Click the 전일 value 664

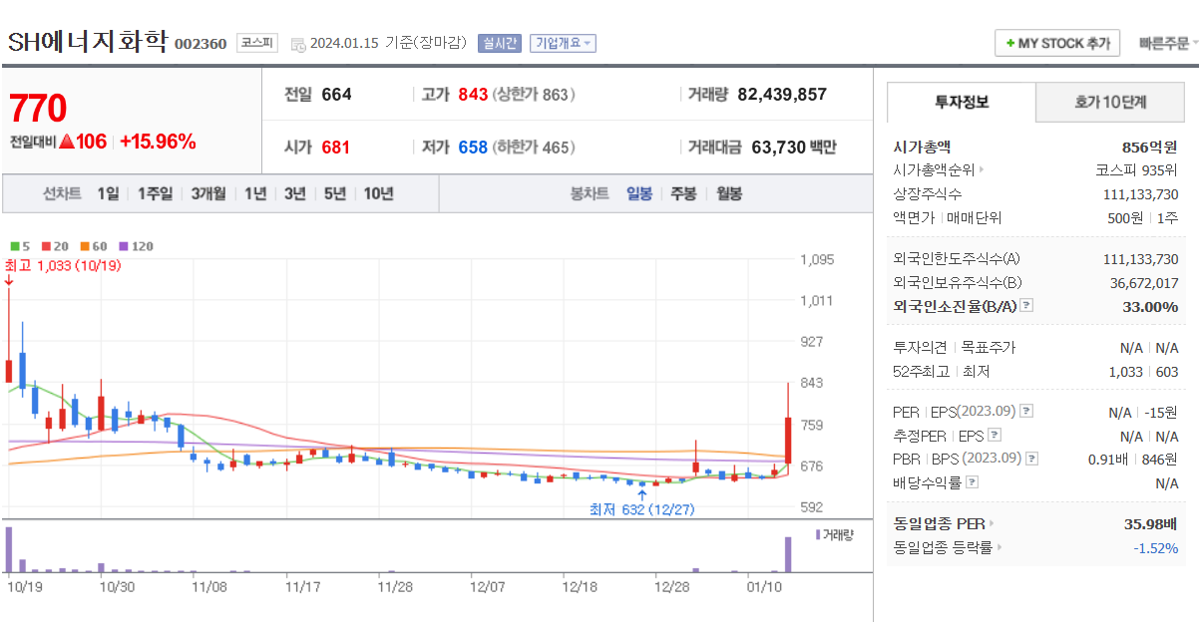coord(336,95)
